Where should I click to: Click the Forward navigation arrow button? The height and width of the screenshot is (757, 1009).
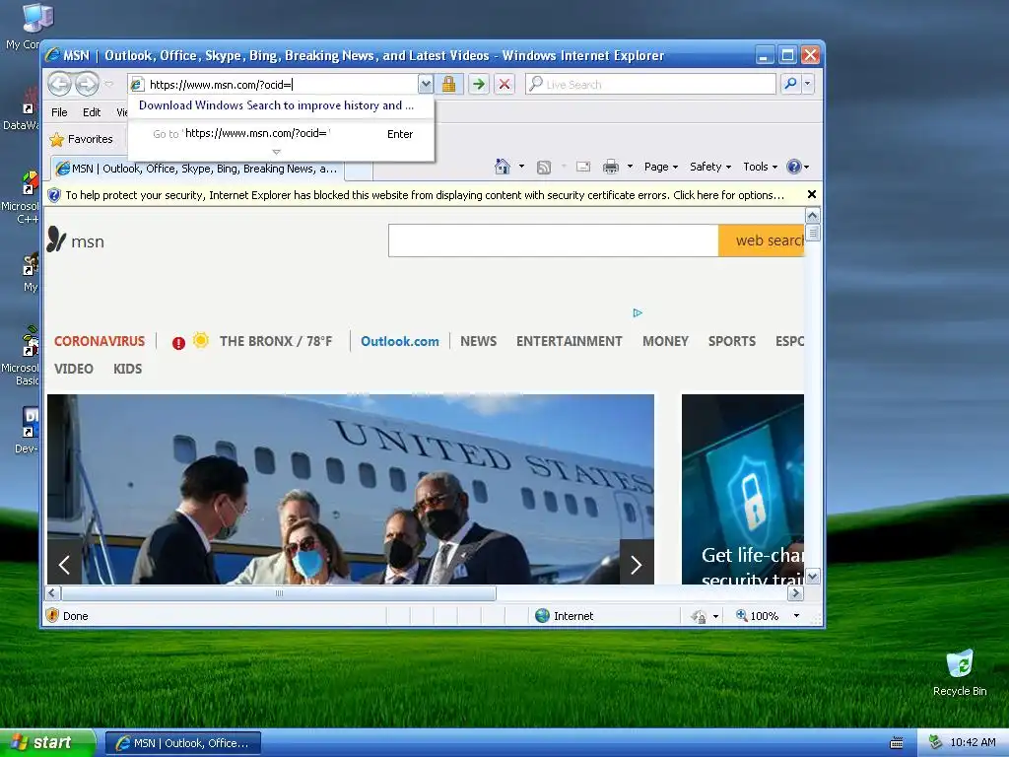[87, 84]
